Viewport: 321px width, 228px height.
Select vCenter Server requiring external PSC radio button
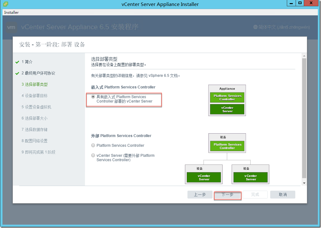click(x=93, y=155)
